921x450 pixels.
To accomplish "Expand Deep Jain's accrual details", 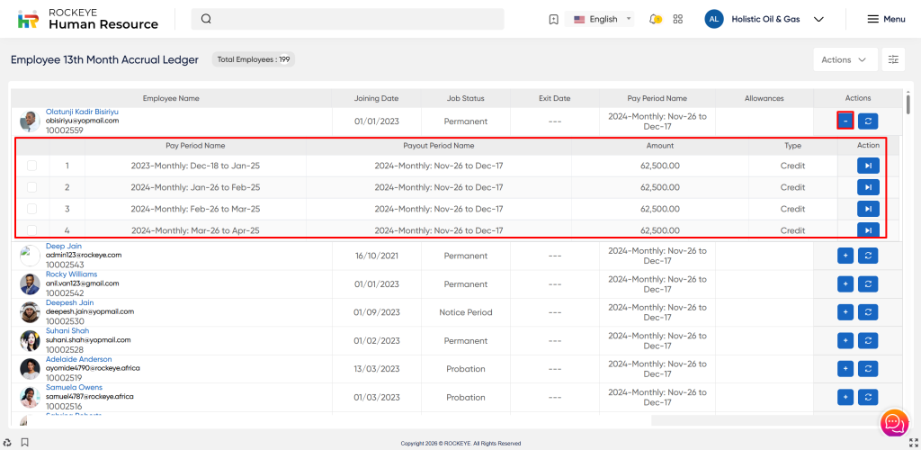I will [845, 256].
